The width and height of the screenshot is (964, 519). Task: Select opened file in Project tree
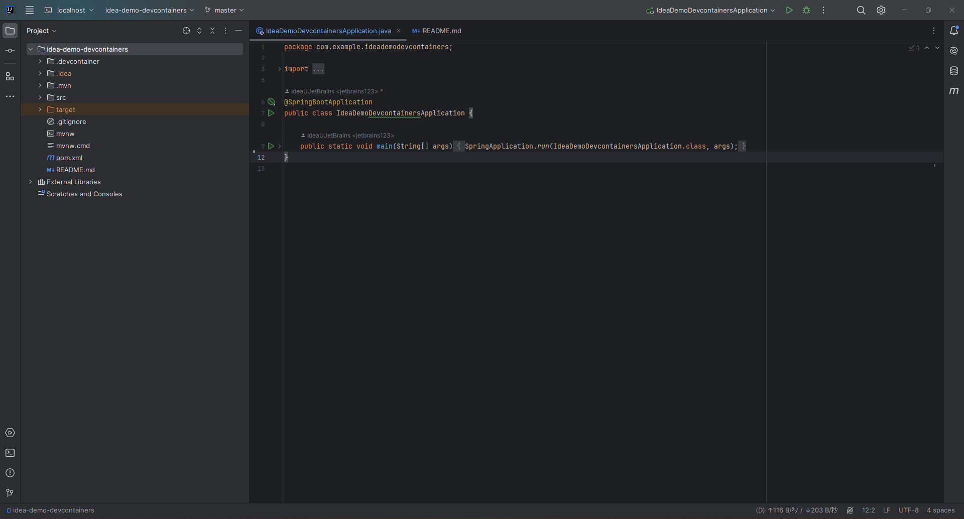(186, 31)
